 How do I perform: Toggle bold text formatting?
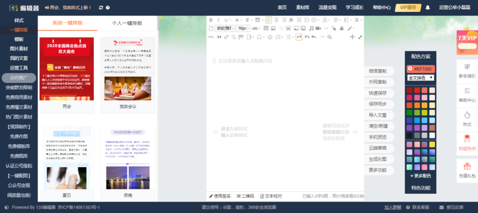pyautogui.click(x=211, y=20)
